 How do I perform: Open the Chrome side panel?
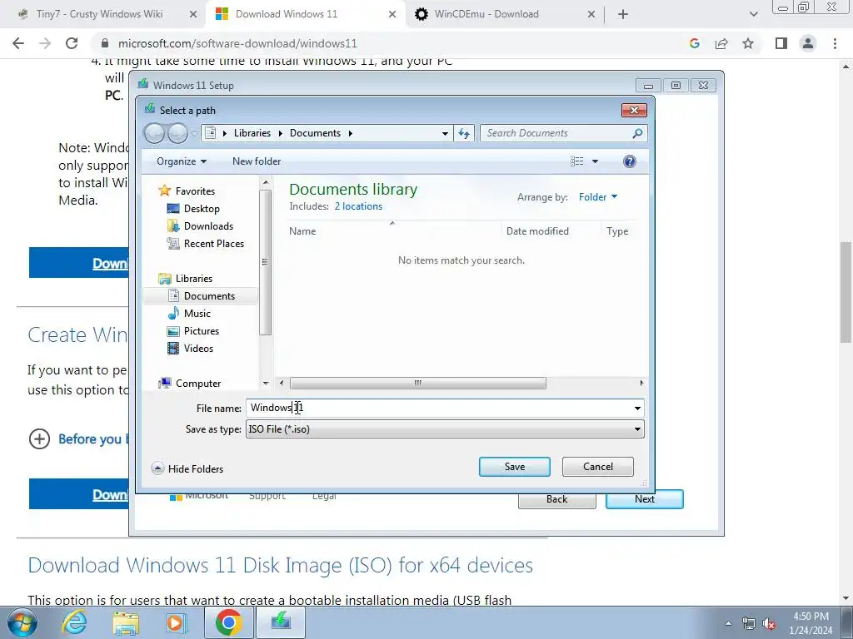click(x=781, y=43)
